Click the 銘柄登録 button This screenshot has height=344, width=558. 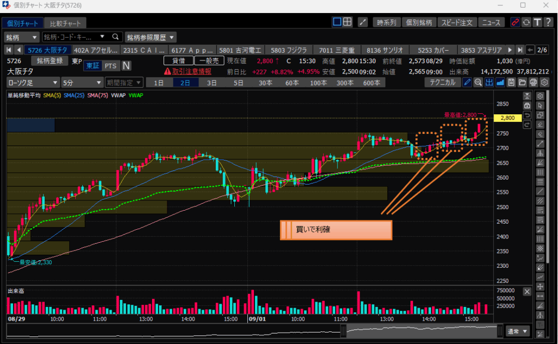[50, 61]
